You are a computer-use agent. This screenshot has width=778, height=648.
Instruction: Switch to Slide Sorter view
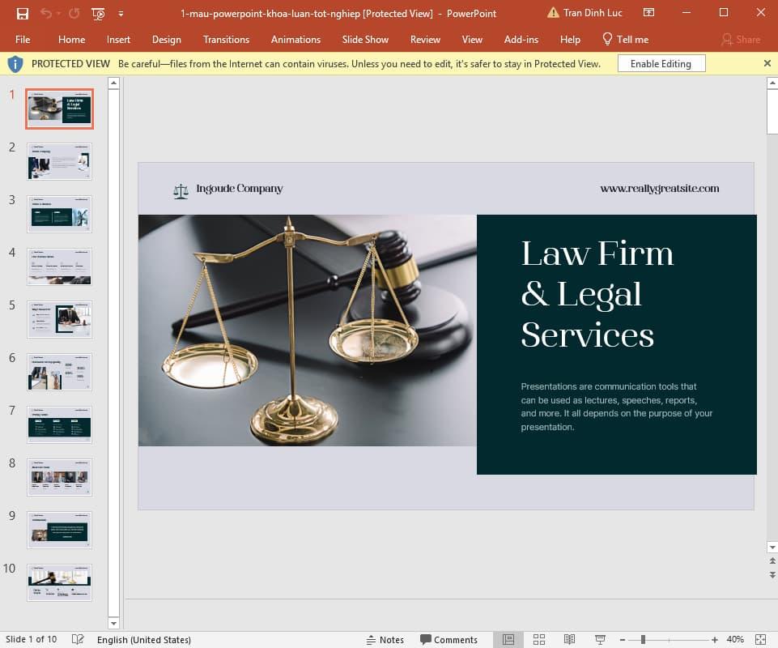(x=539, y=639)
